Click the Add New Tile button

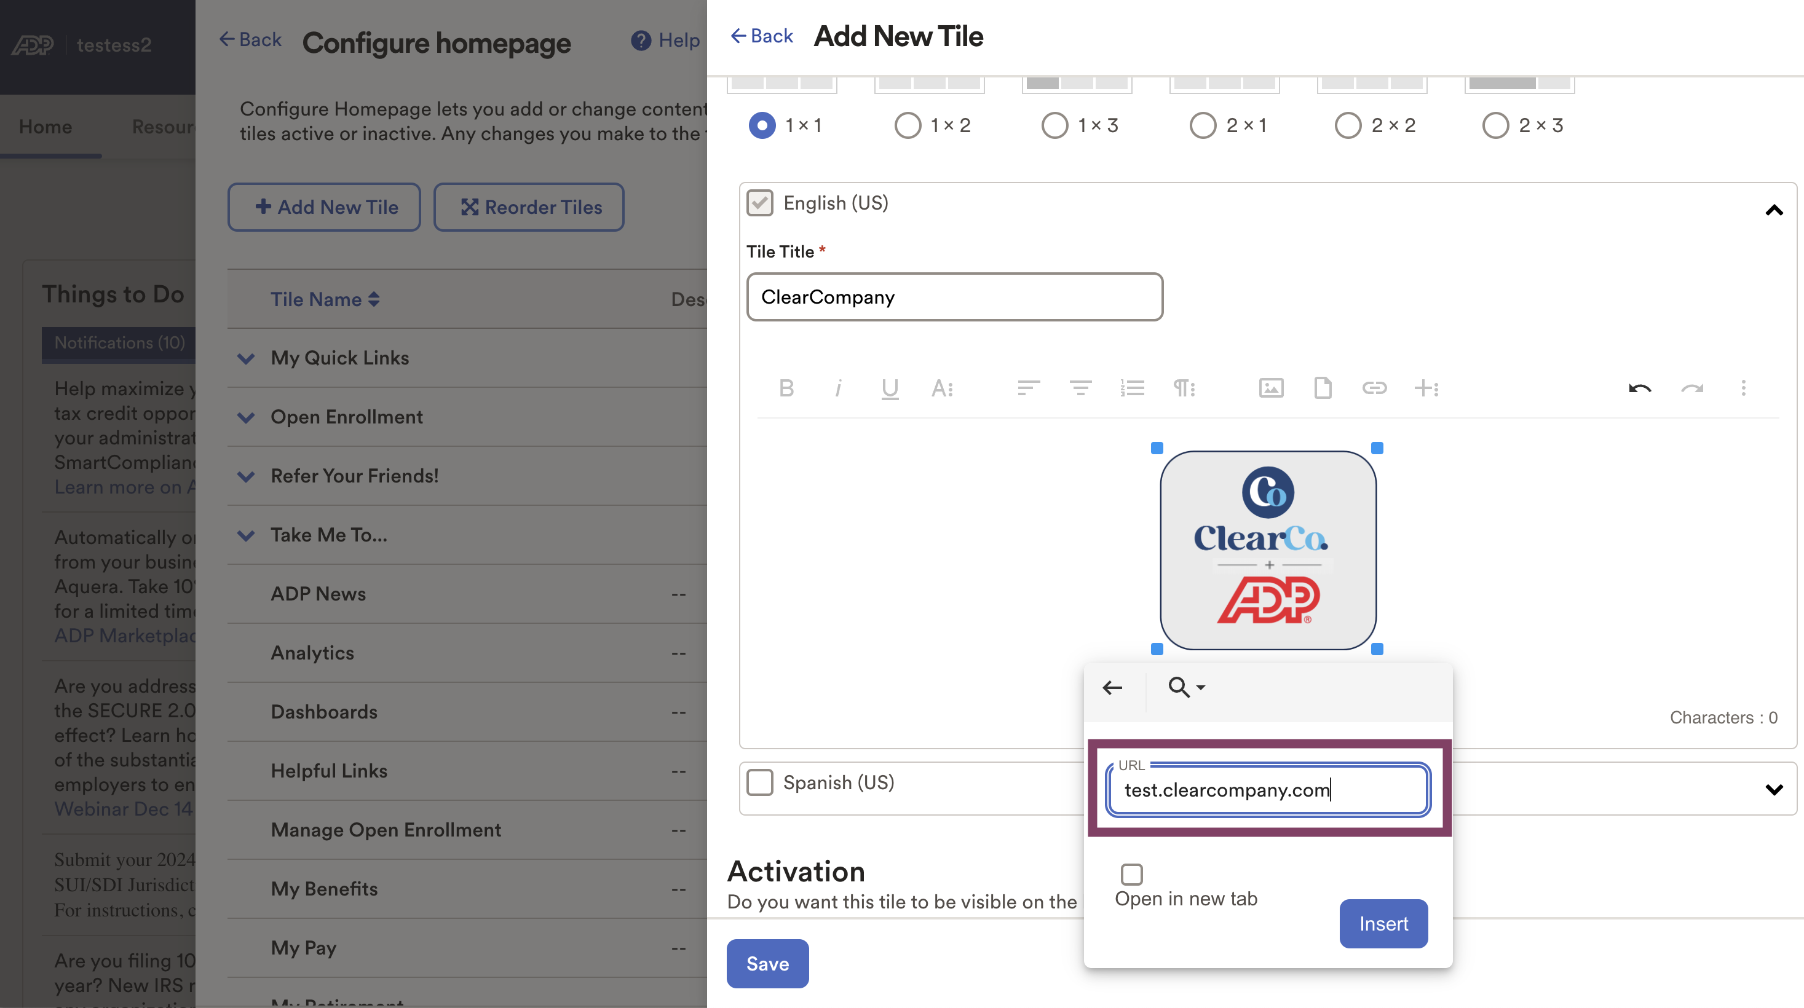pyautogui.click(x=324, y=207)
